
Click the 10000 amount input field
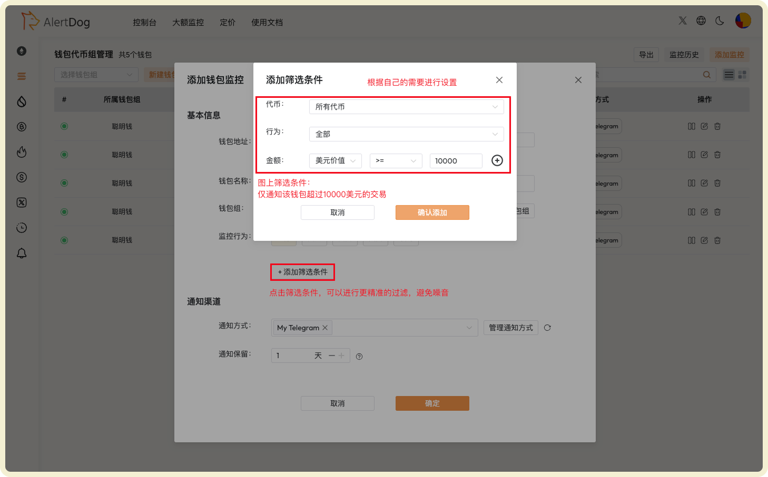click(456, 160)
